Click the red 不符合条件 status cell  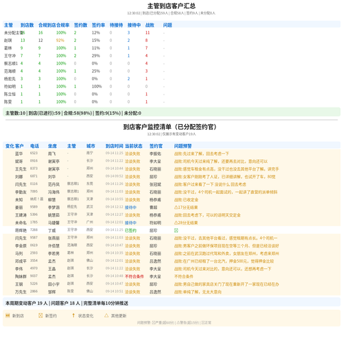coord(134,276)
